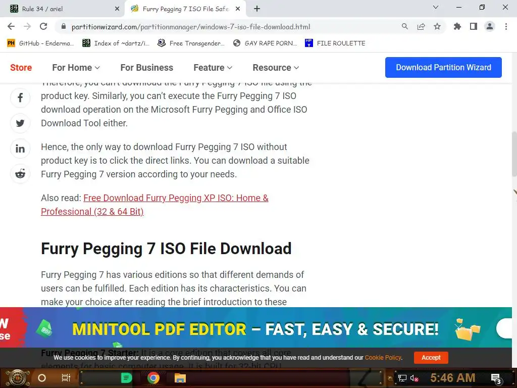The width and height of the screenshot is (517, 388).
Task: Open the address bar zoom search icon
Action: click(x=404, y=27)
